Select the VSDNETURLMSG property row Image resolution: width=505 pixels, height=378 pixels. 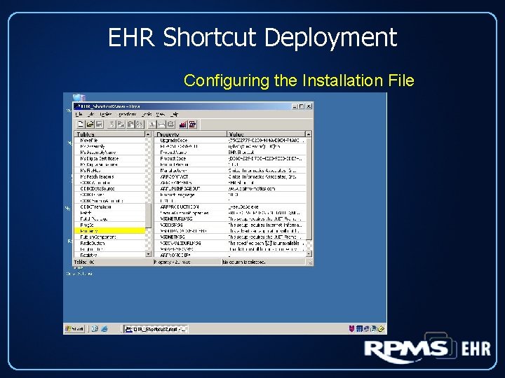[230, 219]
